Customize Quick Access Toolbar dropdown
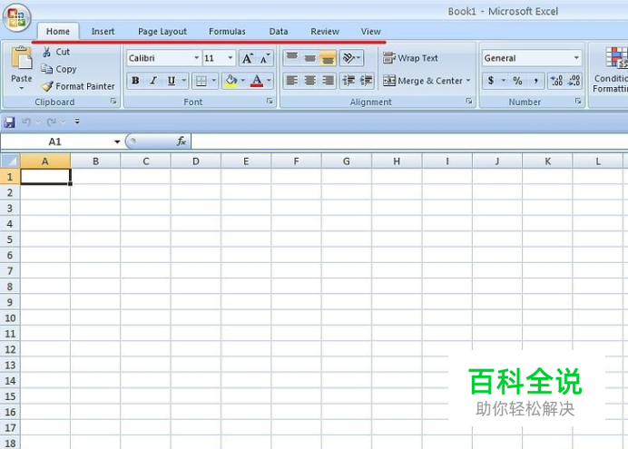The height and width of the screenshot is (449, 628). click(x=77, y=122)
